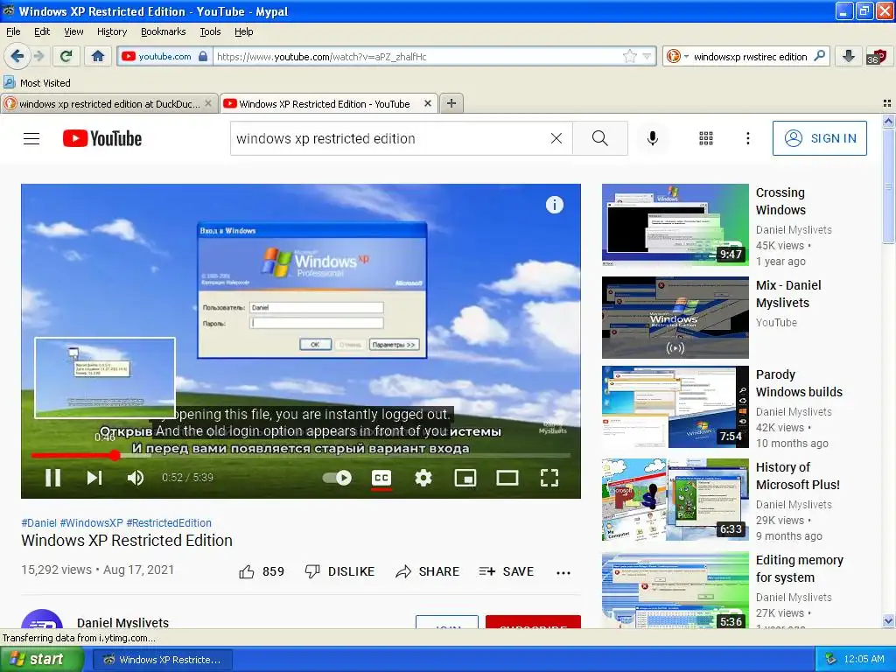Run search with the toolbar magnifier icon
Viewport: 896px width, 672px height.
[820, 56]
